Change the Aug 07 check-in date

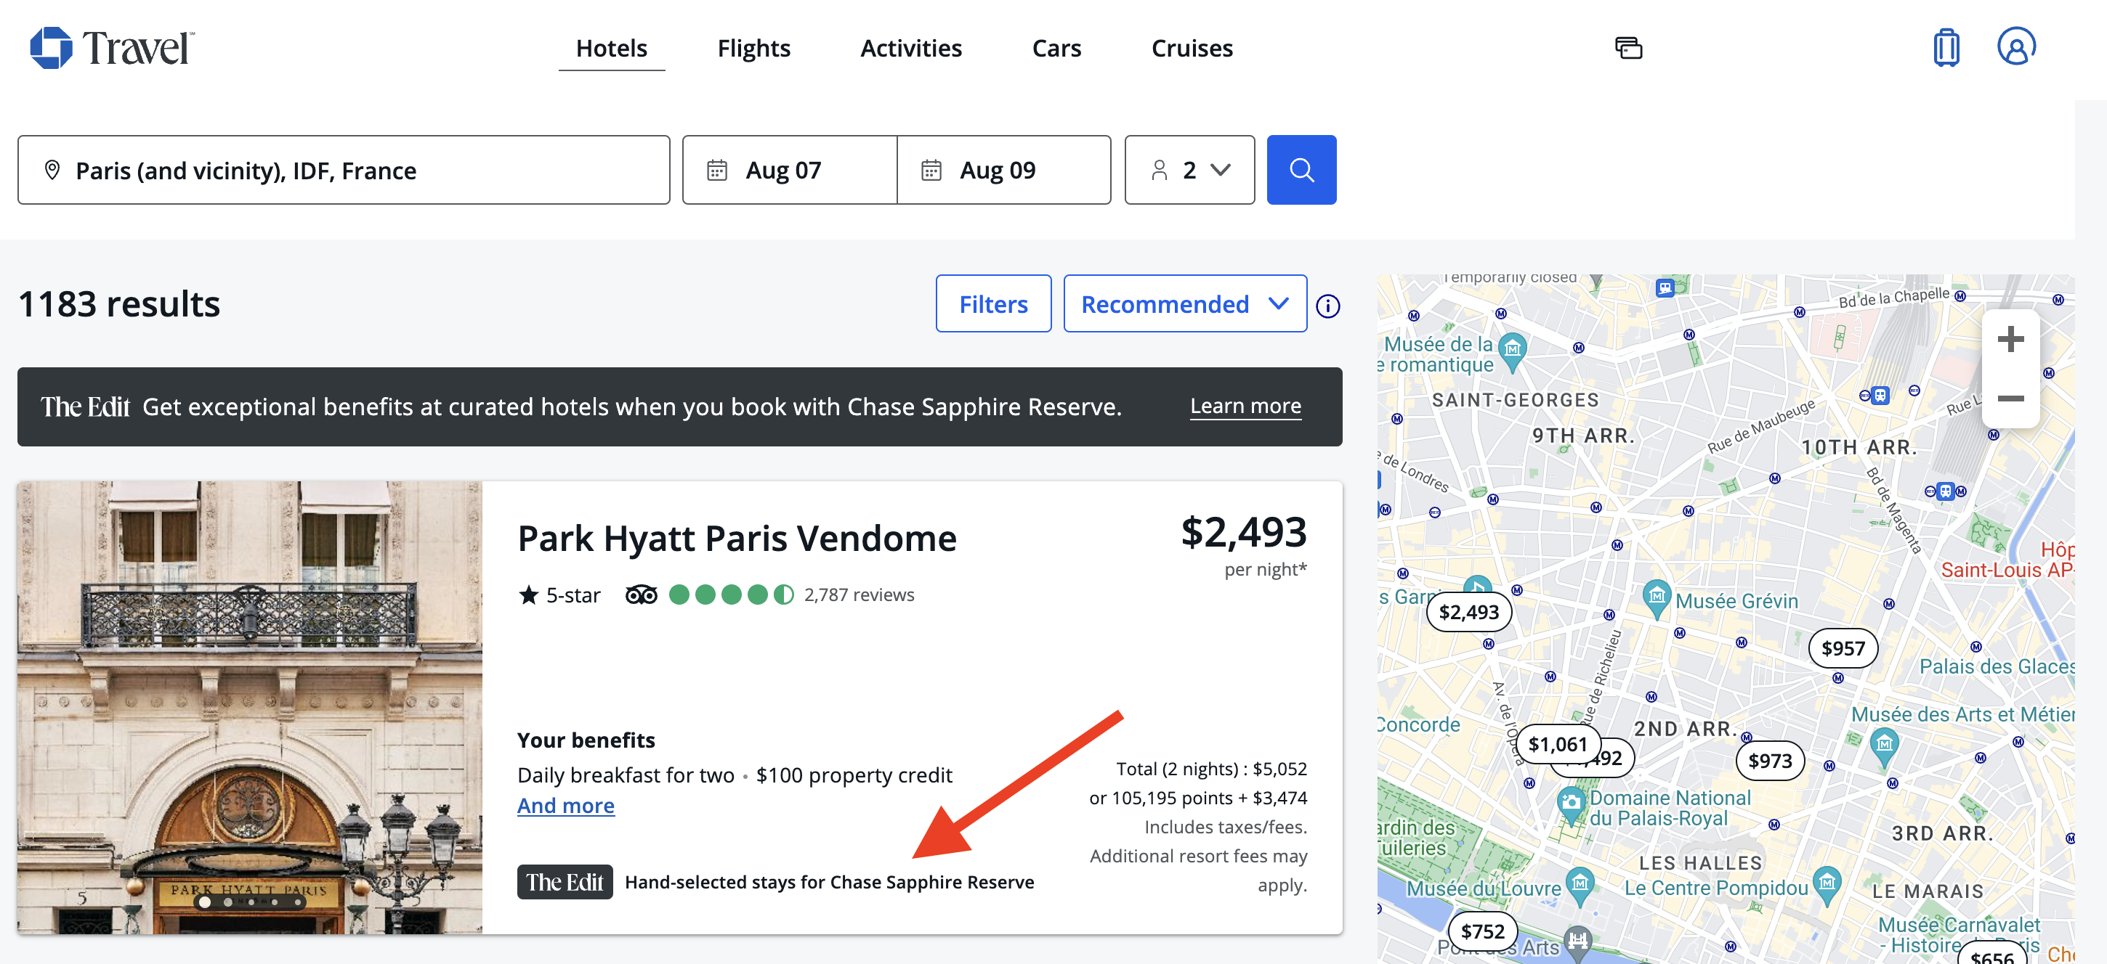point(789,170)
